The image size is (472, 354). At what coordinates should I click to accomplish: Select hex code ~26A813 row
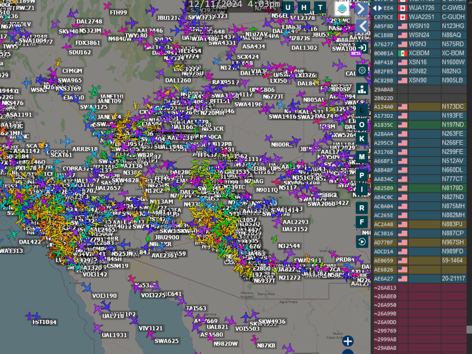click(420, 288)
